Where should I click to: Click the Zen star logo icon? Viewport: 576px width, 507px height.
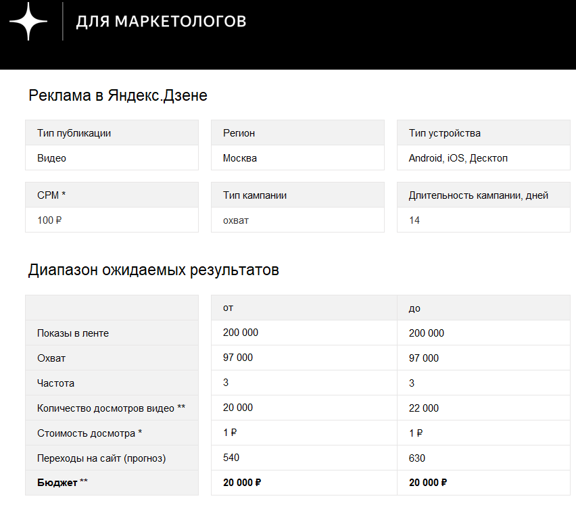pos(28,22)
